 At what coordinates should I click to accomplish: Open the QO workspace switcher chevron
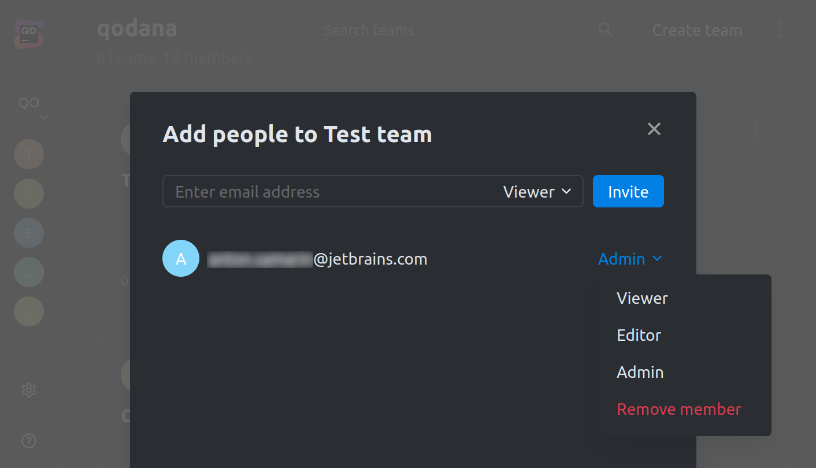click(44, 116)
